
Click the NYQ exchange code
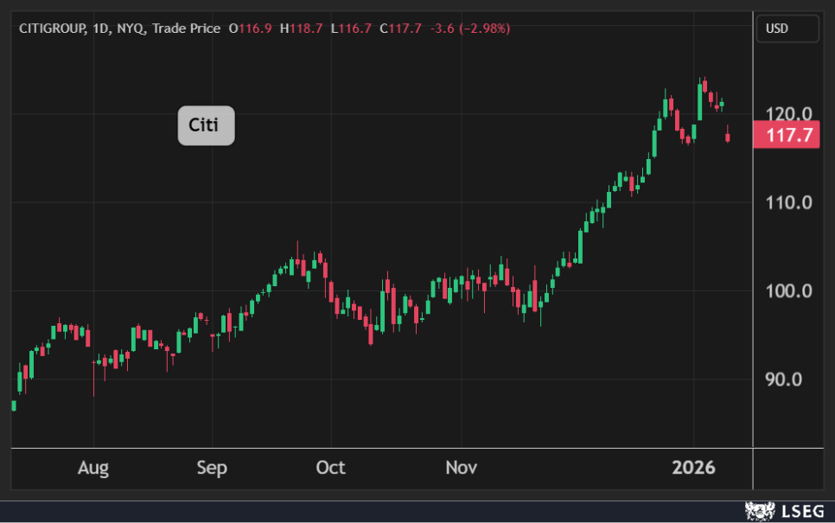(x=131, y=29)
